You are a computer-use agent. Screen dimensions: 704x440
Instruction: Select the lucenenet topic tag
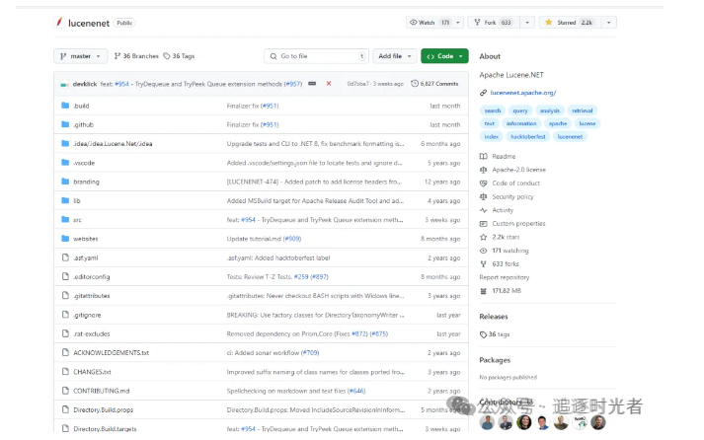pos(570,137)
